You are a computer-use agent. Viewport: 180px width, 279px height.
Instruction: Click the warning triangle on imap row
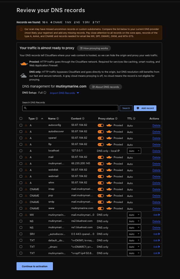coord(26,189)
